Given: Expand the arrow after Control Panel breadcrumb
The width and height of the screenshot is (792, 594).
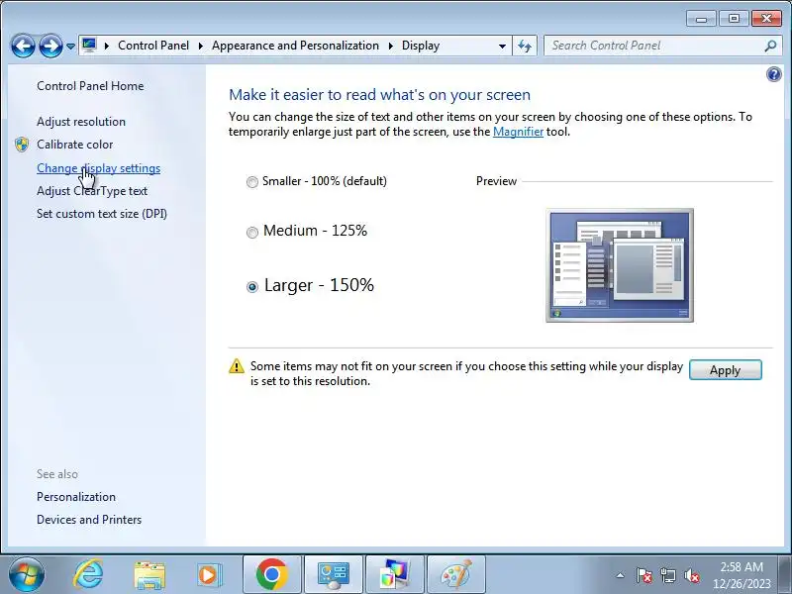Looking at the screenshot, I should click(x=201, y=46).
